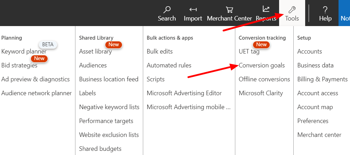Click the Planning column heading

click(x=11, y=38)
